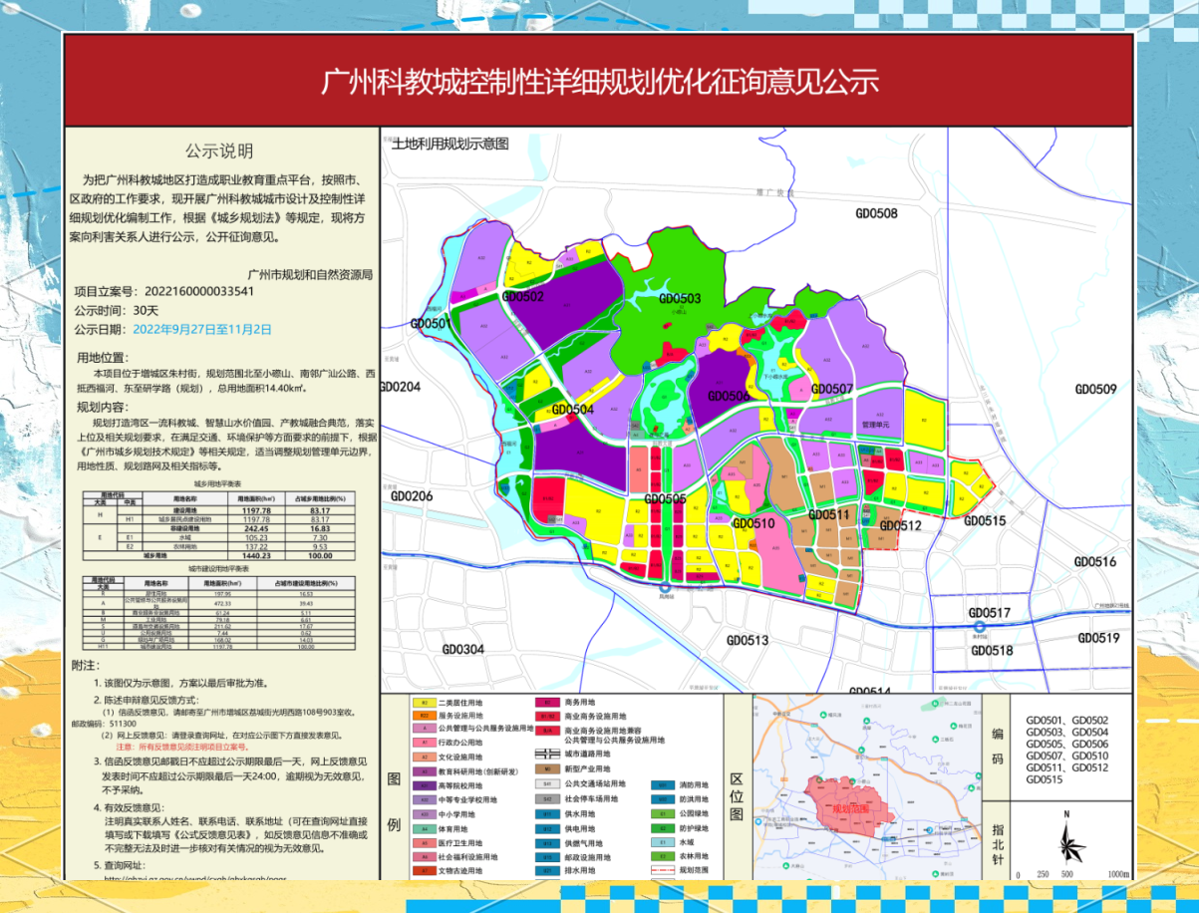
Task: Click the 农林用地 legend label
Action: tap(694, 856)
